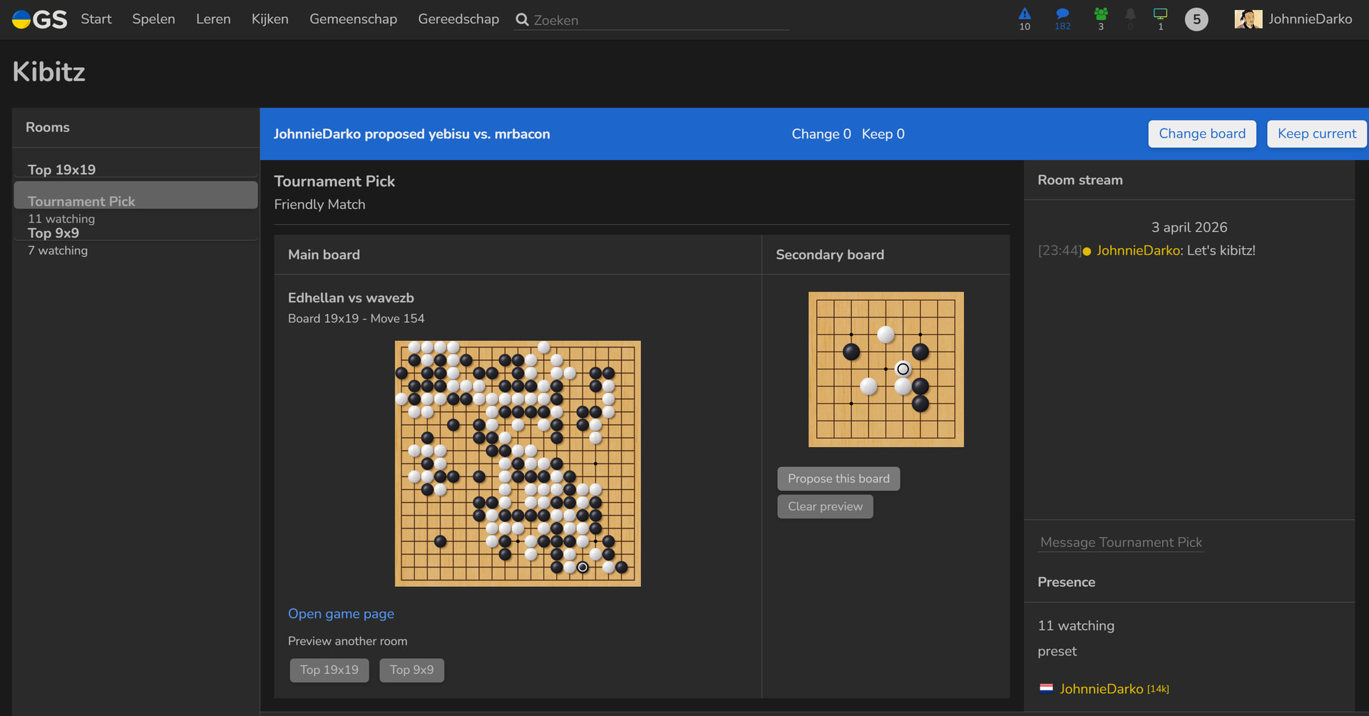Expand the Kijken menu
1369x716 pixels.
point(270,19)
